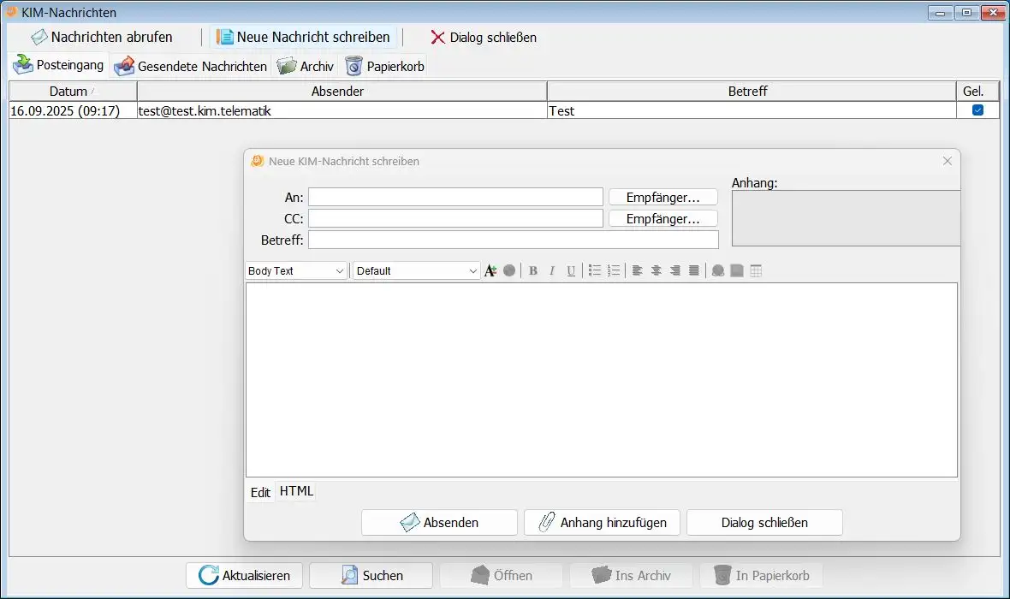Viewport: 1010px width, 599px height.
Task: Click Anhang hinzufügen to attach a file
Action: [602, 523]
